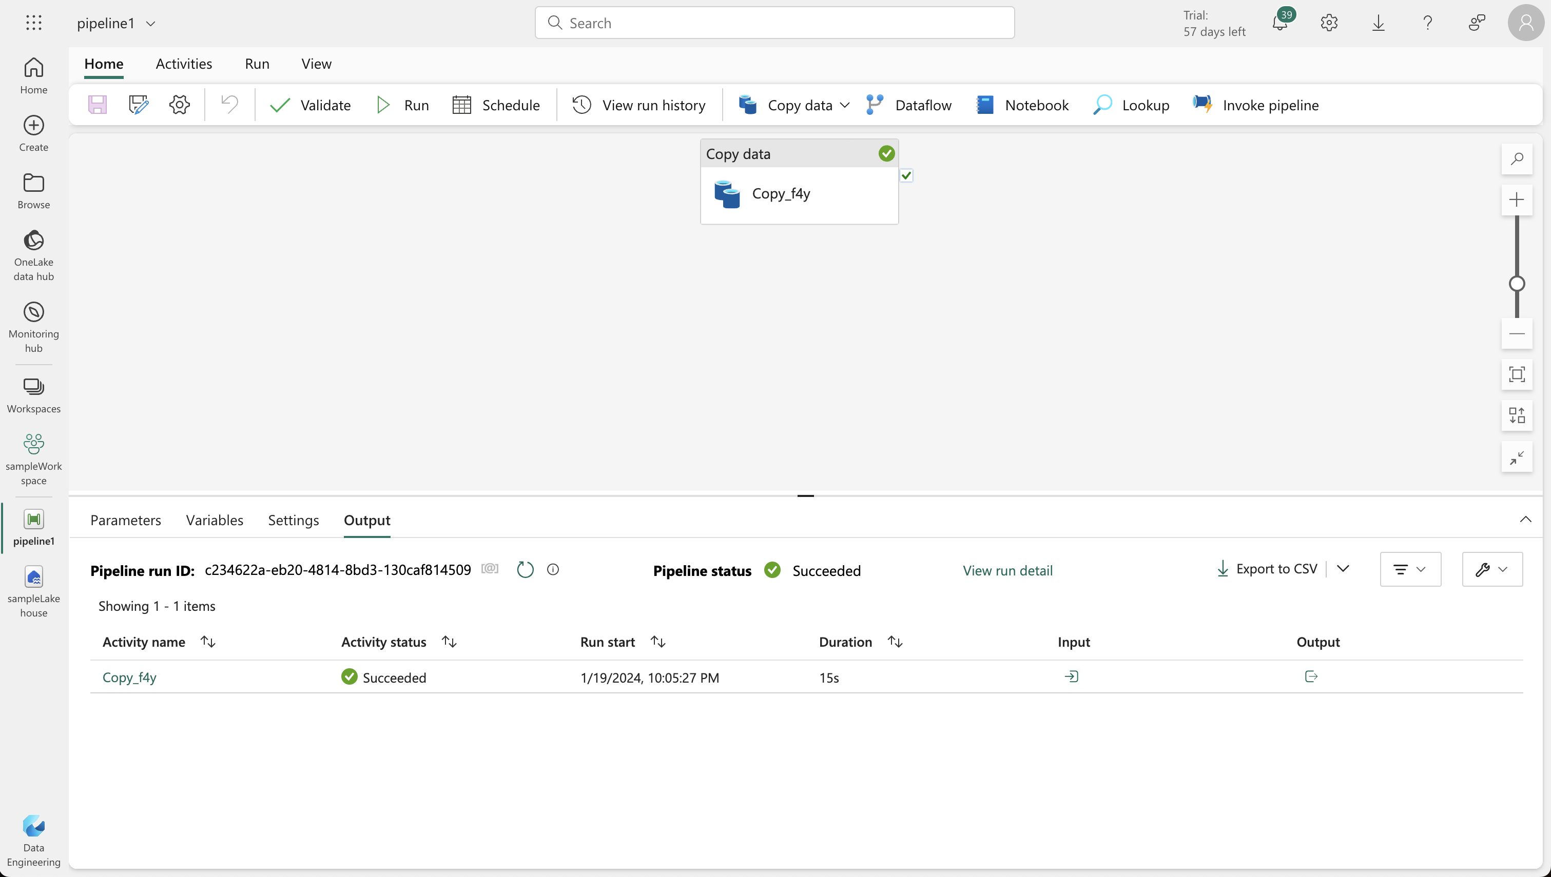Image resolution: width=1551 pixels, height=877 pixels.
Task: Open the top-bar Settings gear
Action: (x=1329, y=23)
